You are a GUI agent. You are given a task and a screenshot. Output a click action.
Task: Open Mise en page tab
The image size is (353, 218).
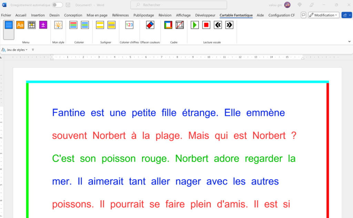click(x=97, y=15)
